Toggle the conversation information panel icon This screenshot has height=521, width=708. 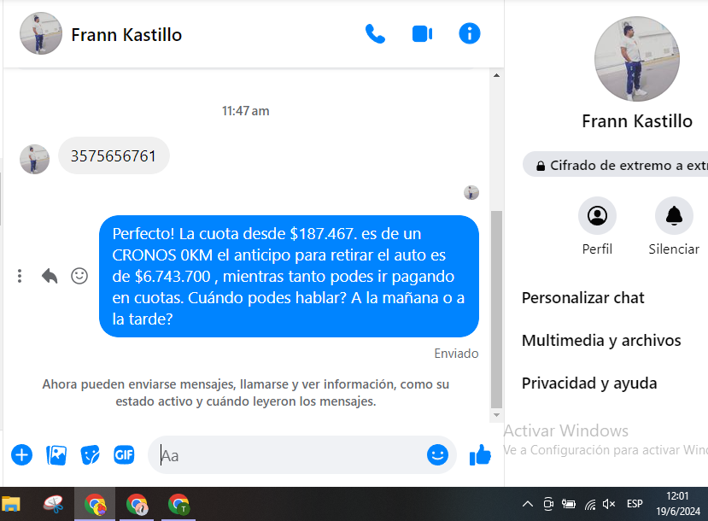pyautogui.click(x=470, y=33)
